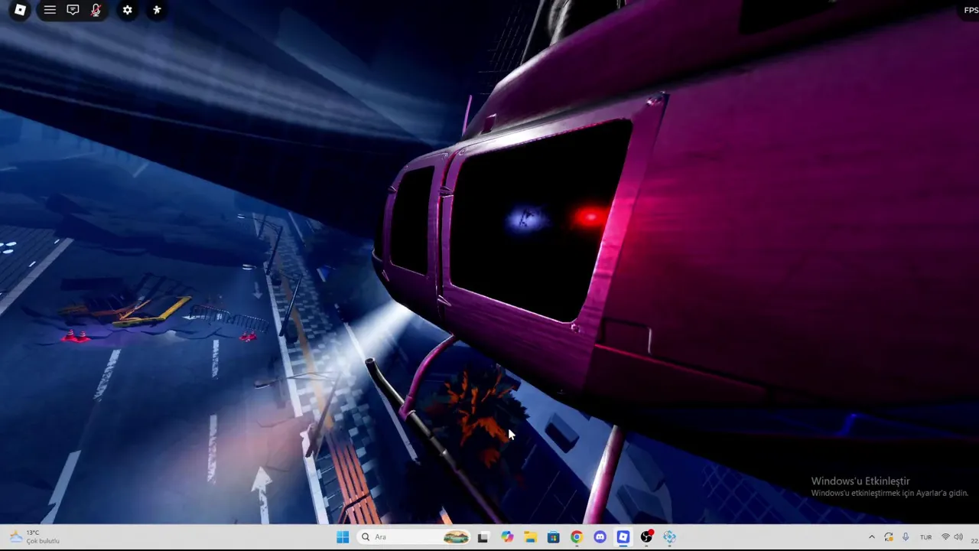Select the Roblox taskbar icon
The image size is (979, 551).
coord(623,537)
